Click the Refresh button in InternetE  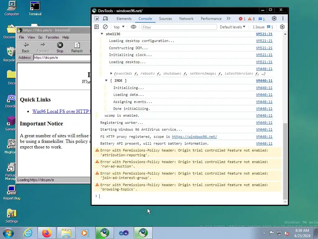tap(77, 48)
